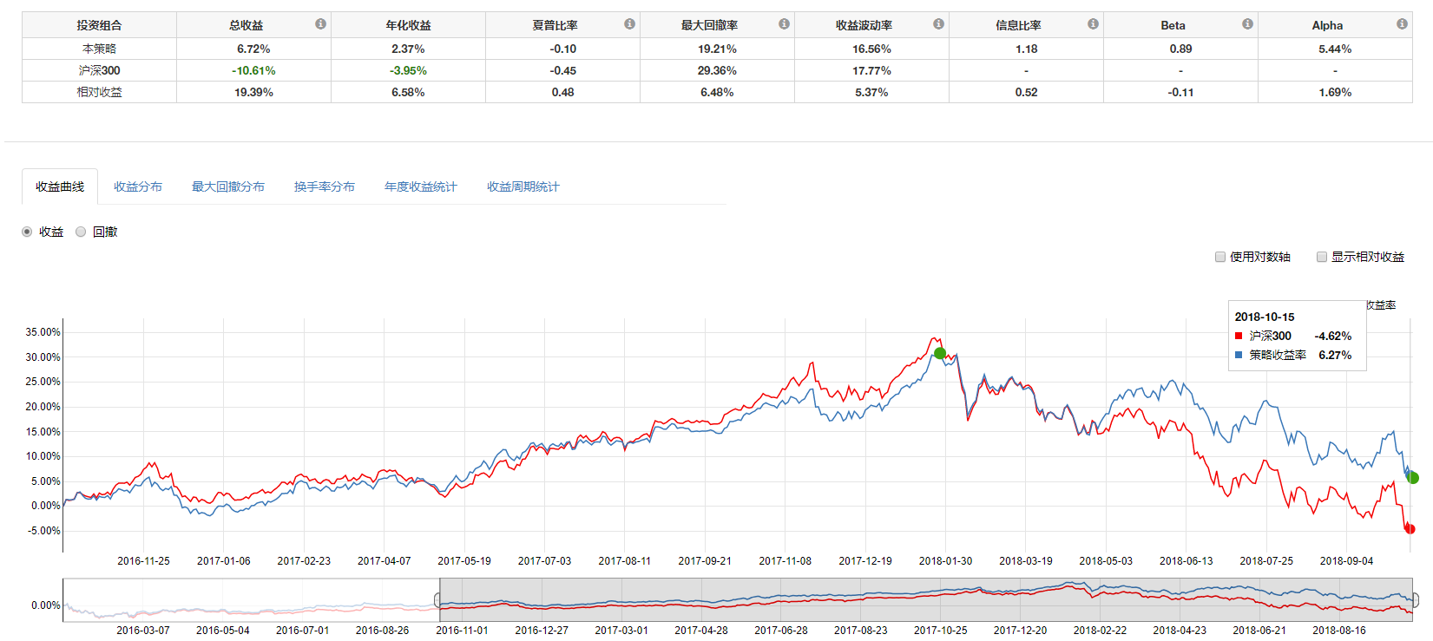Screen dimensions: 1433x641
Task: Click 2018-08-16 label in range navigator
Action: pos(1339,631)
